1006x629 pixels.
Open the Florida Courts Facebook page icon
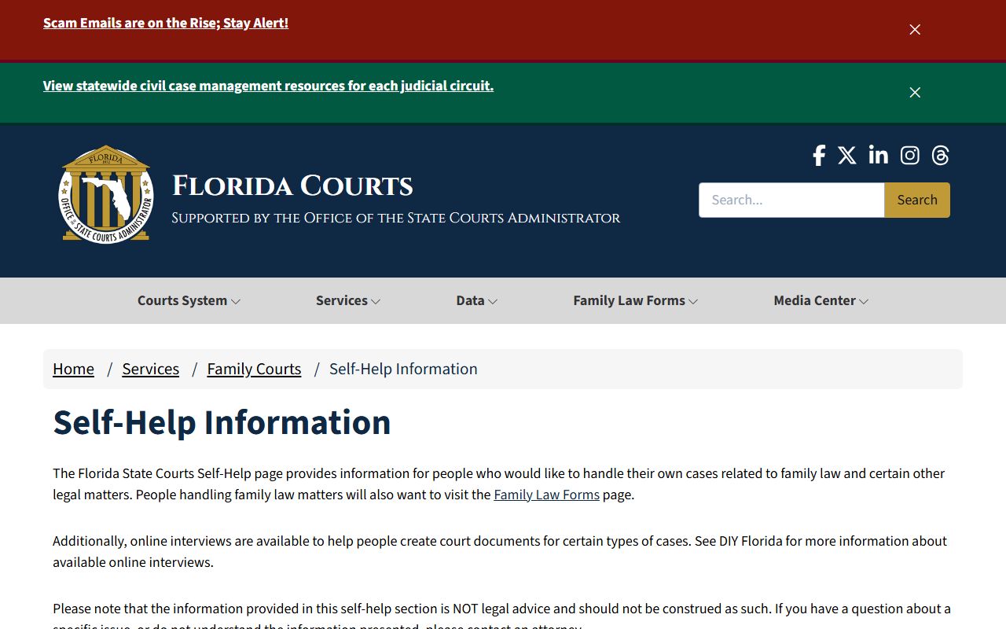point(819,156)
